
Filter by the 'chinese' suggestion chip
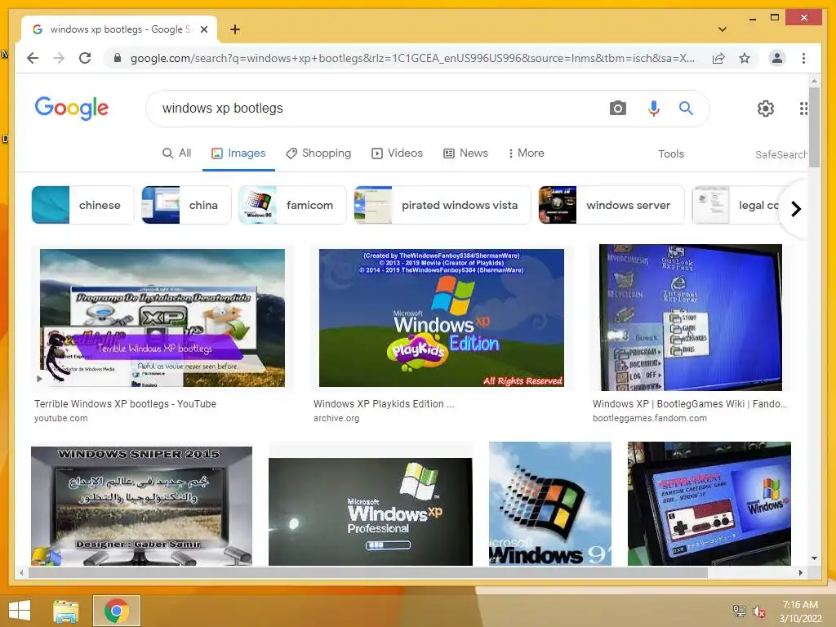[x=82, y=205]
